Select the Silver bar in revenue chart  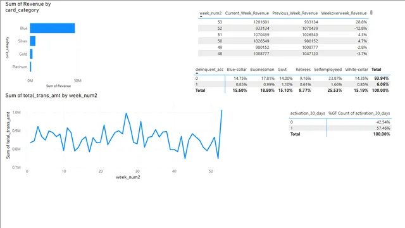(x=33, y=41)
